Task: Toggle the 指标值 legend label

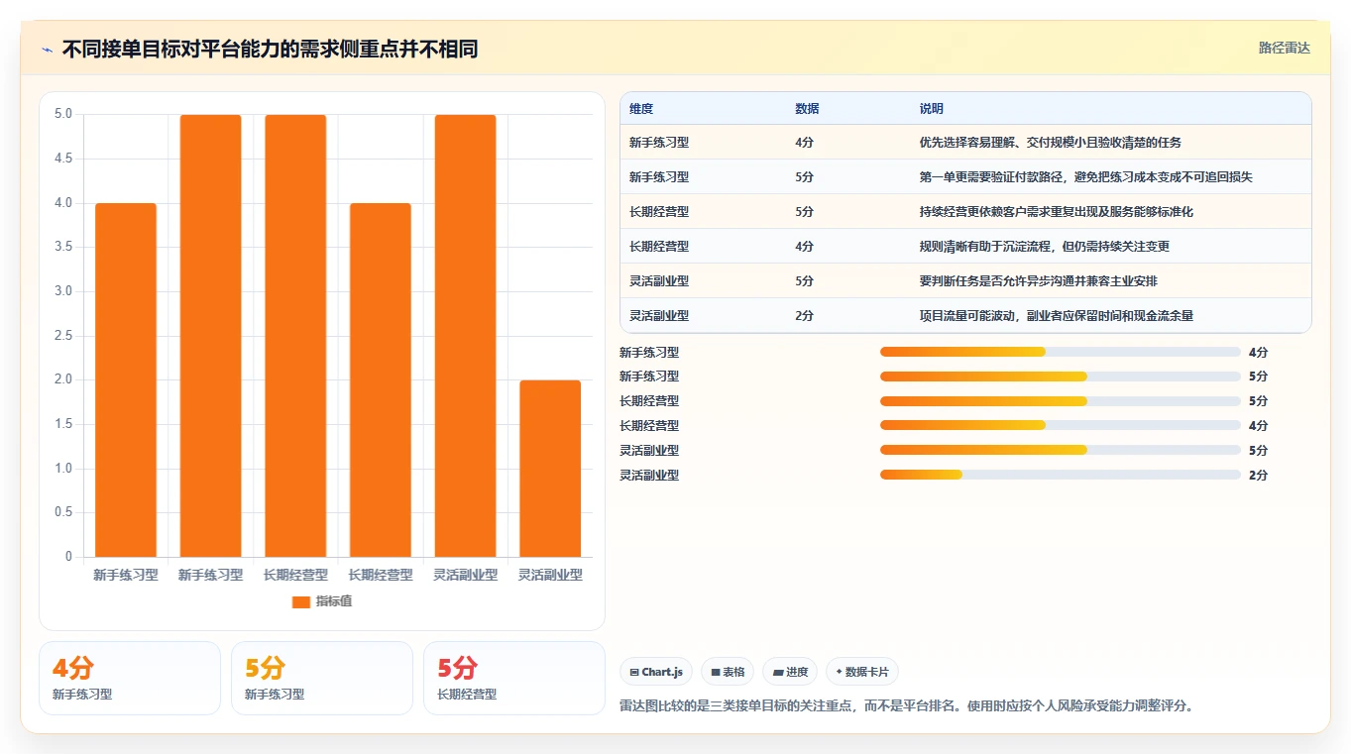Action: (x=333, y=602)
